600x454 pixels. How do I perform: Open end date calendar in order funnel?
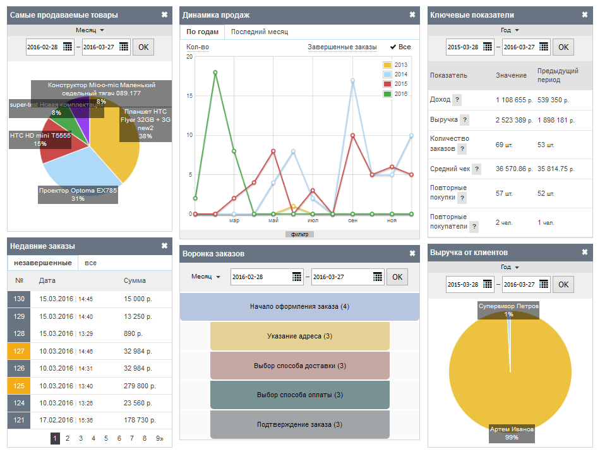[377, 277]
